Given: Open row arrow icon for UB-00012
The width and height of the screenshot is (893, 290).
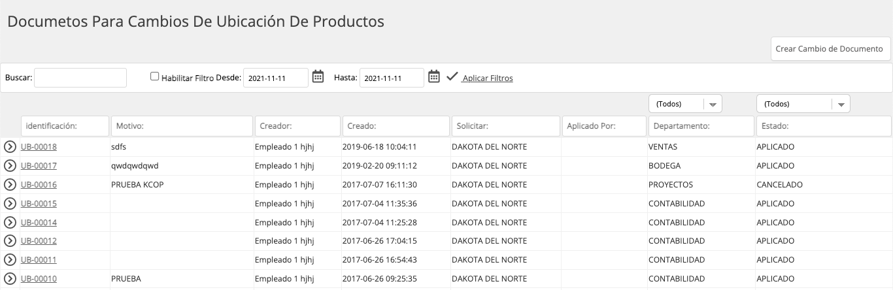Looking at the screenshot, I should [10, 241].
